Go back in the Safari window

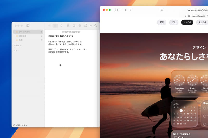click(x=125, y=10)
